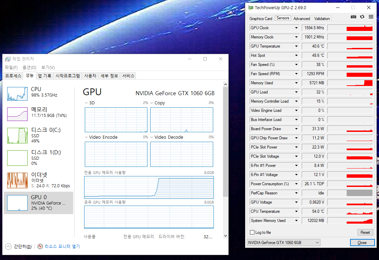Viewport: 379px width, 260px height.
Task: Click the 전용 GPU 메모리 사용량 graph
Action: tap(149, 187)
